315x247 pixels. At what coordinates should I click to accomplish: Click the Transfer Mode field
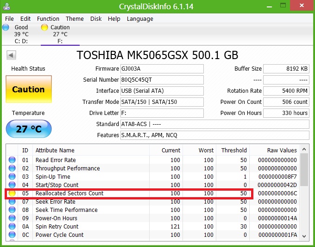(x=162, y=102)
